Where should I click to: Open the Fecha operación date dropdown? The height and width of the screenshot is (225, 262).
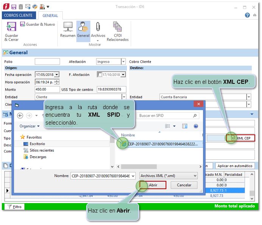coord(57,74)
